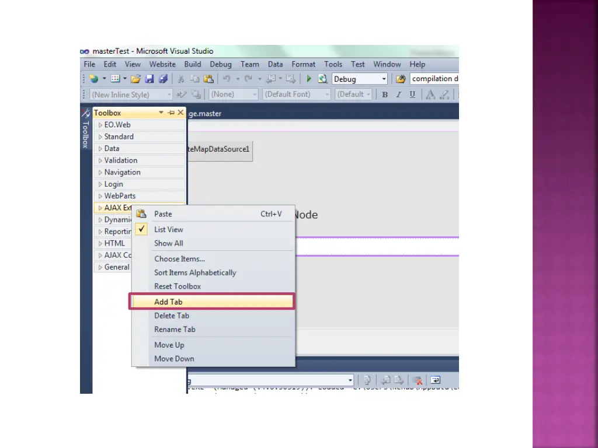Select Show All in context menu
This screenshot has width=598, height=448.
(x=213, y=243)
